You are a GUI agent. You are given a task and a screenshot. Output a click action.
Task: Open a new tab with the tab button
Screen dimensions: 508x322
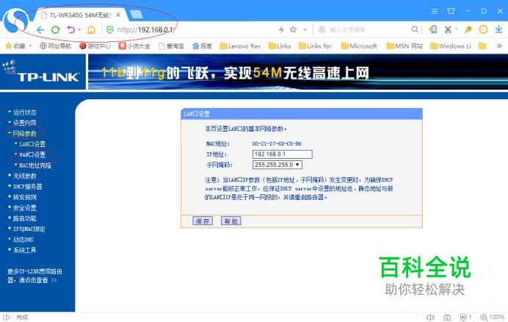click(x=136, y=14)
